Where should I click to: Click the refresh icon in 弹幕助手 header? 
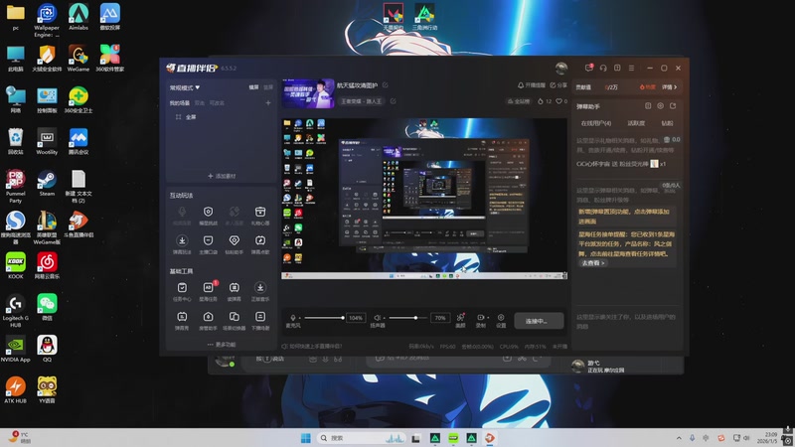(x=673, y=106)
